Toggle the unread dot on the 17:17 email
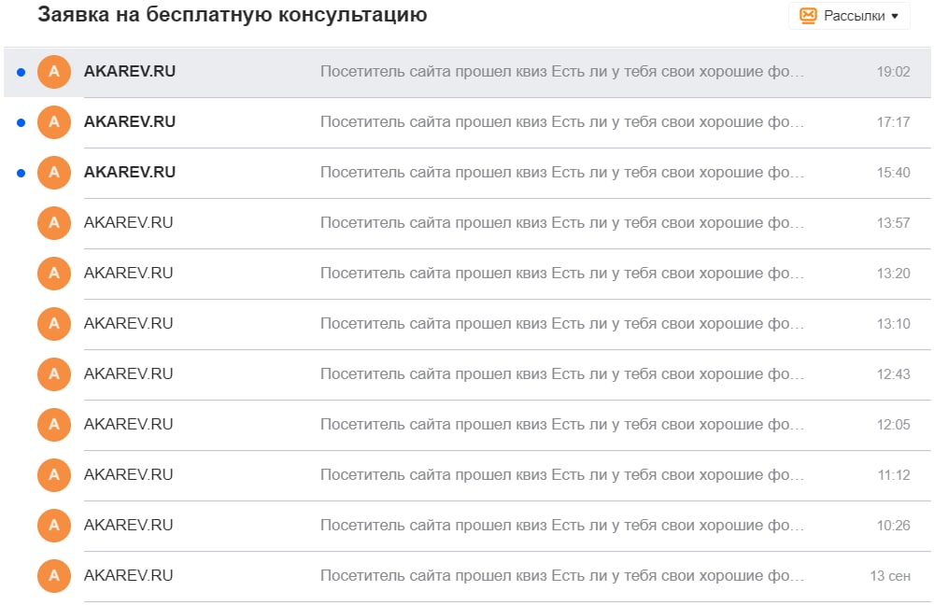 tap(21, 121)
